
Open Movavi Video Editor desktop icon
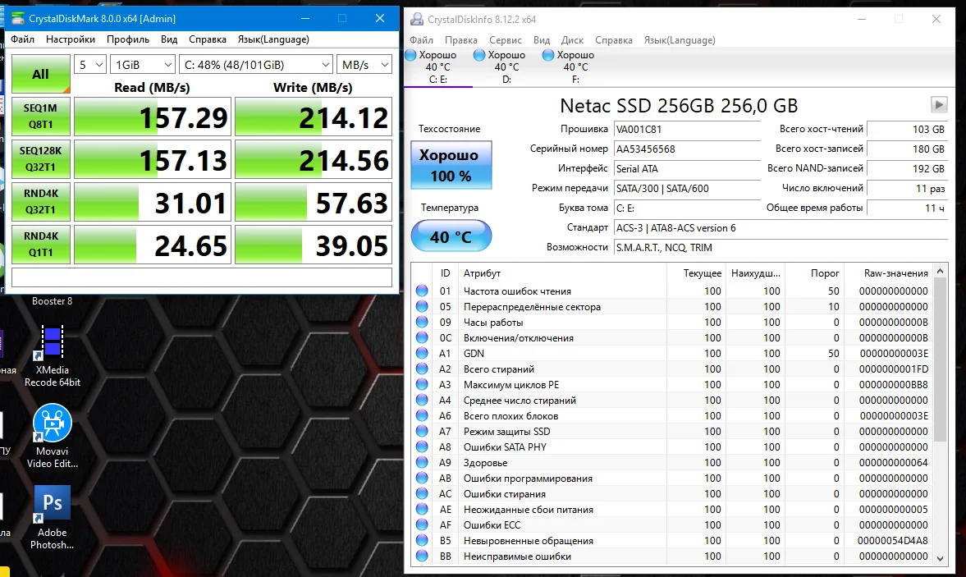[53, 424]
